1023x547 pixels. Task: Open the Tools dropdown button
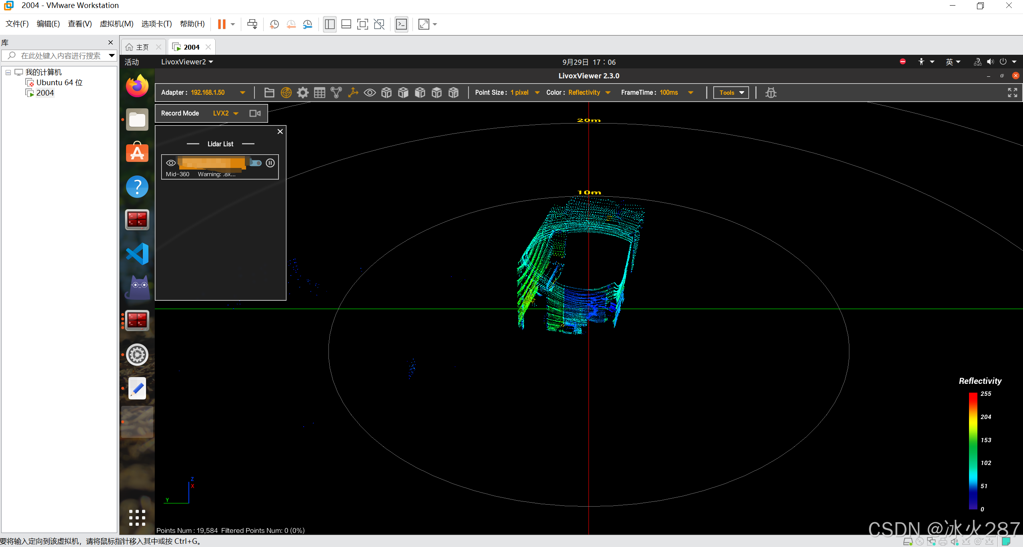731,93
